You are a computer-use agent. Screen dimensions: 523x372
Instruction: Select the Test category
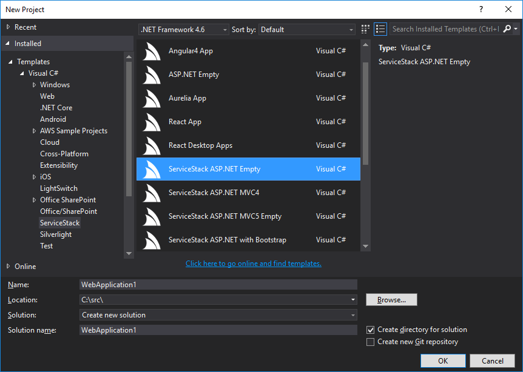click(x=46, y=246)
